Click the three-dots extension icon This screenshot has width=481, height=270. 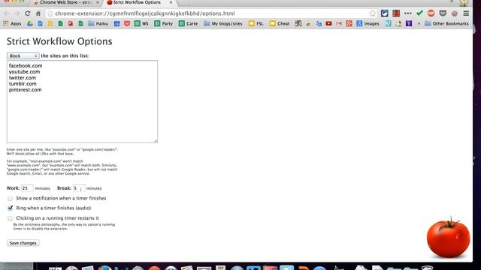[407, 13]
